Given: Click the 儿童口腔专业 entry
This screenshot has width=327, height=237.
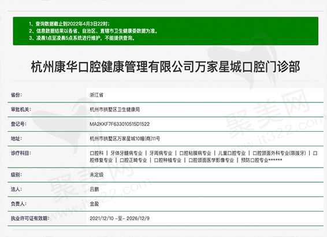Looking at the screenshot, I should (x=232, y=153).
